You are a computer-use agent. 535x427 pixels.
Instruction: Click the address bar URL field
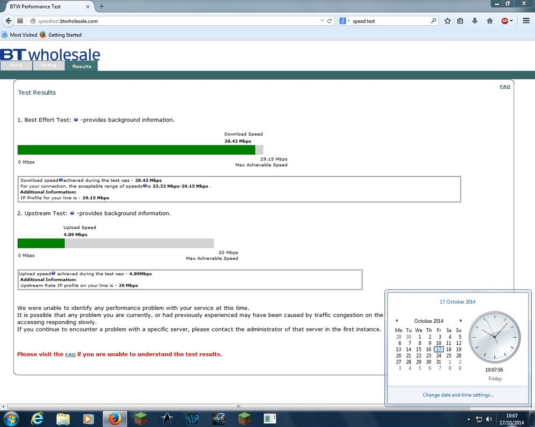[177, 21]
